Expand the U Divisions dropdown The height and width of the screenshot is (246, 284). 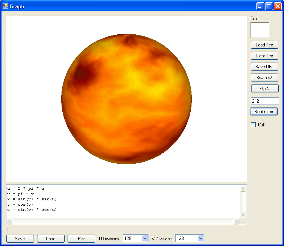(145, 238)
